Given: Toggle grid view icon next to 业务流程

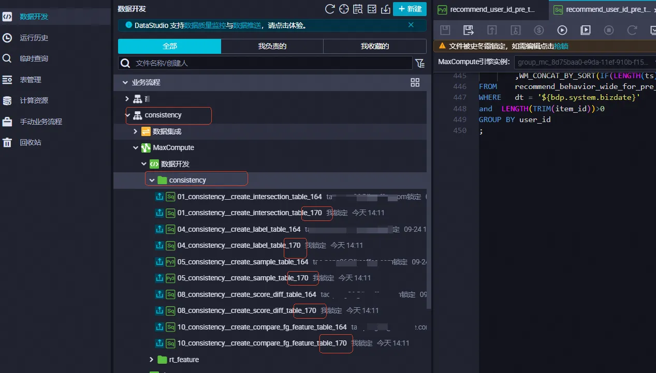Looking at the screenshot, I should pos(415,82).
